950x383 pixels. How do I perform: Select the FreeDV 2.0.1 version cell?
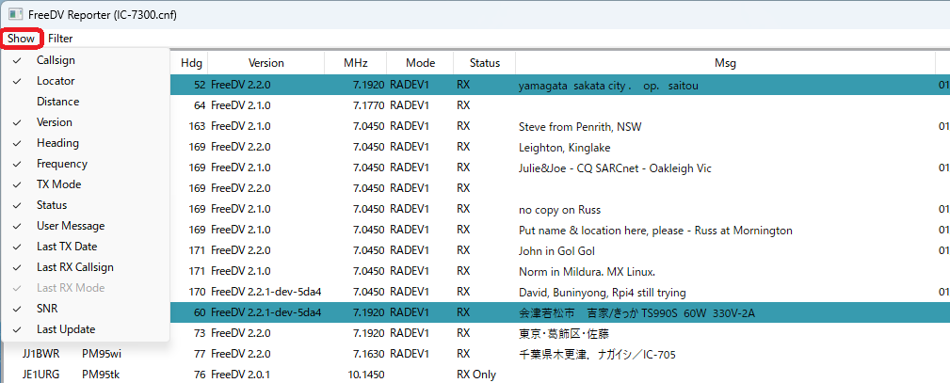pyautogui.click(x=241, y=375)
